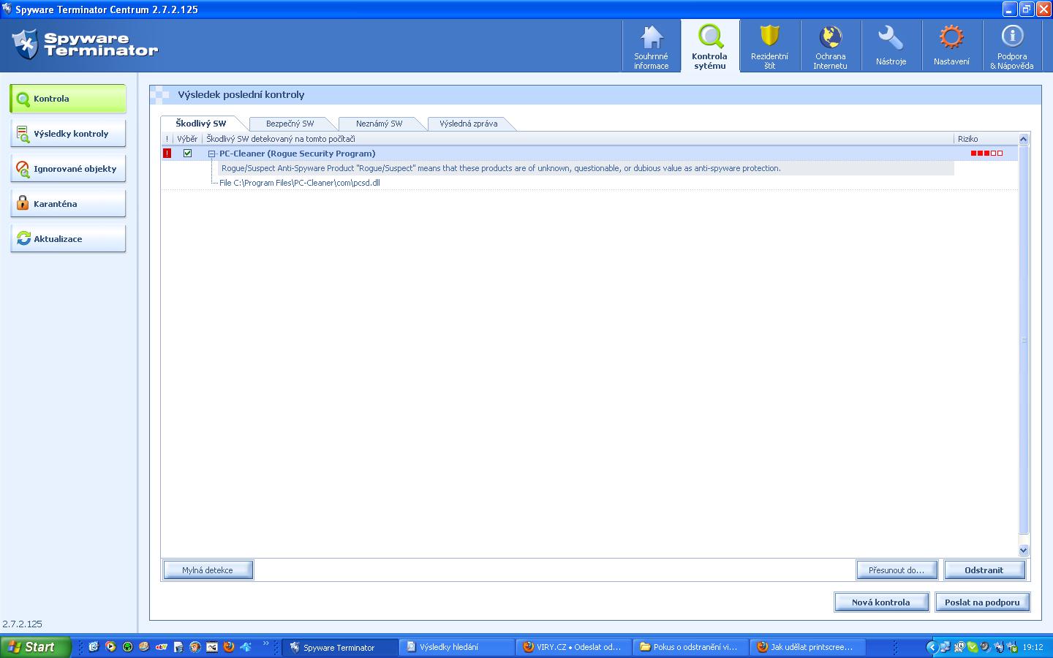Open Nástroje wrench icon
The width and height of the screenshot is (1053, 658).
point(891,38)
